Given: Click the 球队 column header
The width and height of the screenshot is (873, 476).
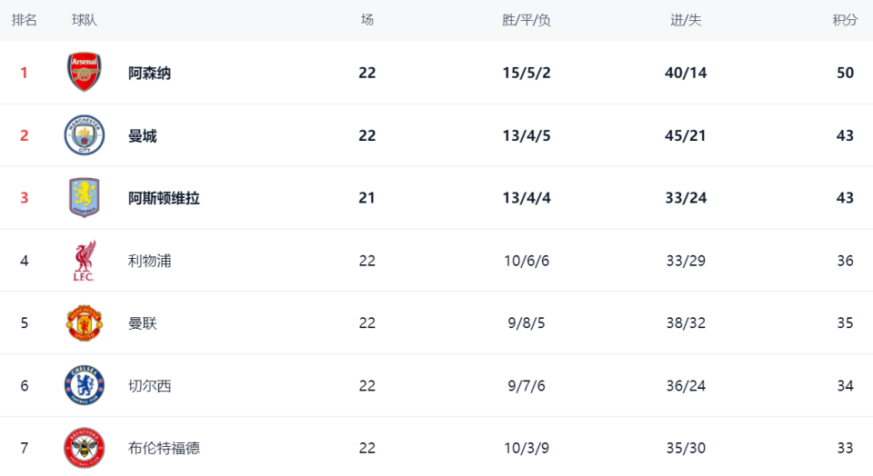Looking at the screenshot, I should tap(85, 20).
